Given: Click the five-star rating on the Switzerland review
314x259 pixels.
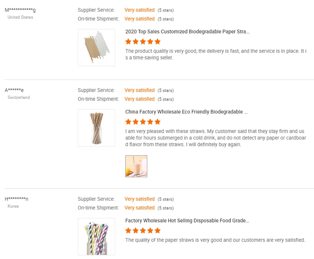Looking at the screenshot, I should coord(143,122).
